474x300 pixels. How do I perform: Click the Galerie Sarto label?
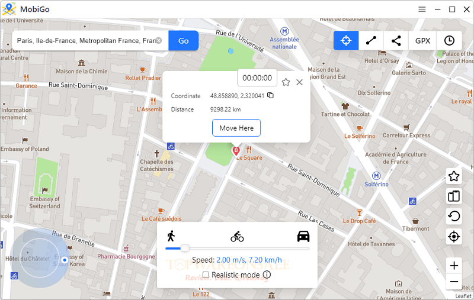[x=409, y=73]
